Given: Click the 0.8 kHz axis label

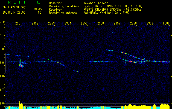Looking at the screenshot, I should tap(2, 76).
